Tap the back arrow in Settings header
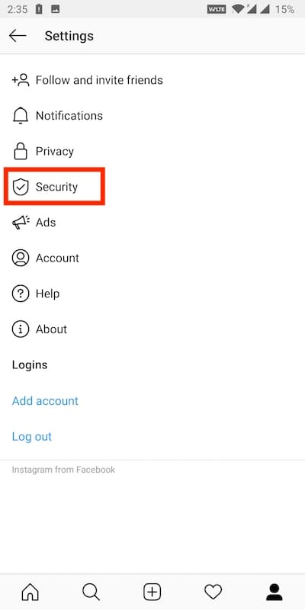Viewport: 305px width, 610px height. (x=18, y=36)
